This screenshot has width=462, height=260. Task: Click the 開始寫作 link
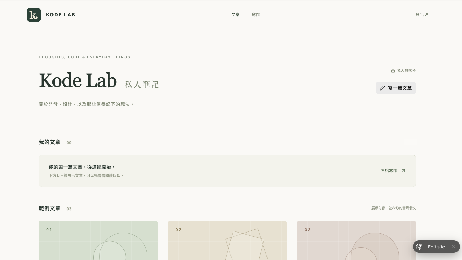393,171
